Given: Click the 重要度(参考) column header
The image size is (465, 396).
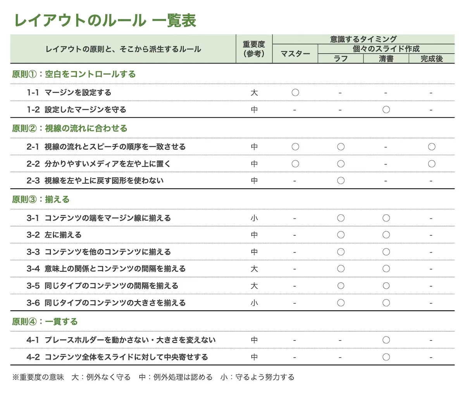Looking at the screenshot, I should point(254,49).
